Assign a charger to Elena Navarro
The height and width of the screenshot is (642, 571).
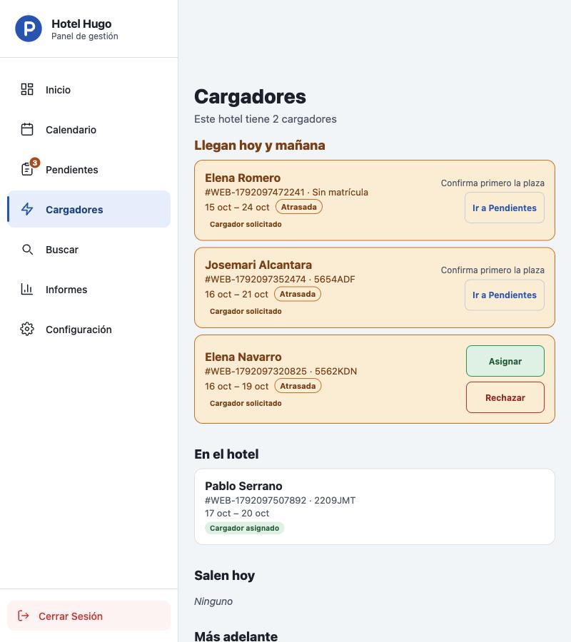point(505,361)
